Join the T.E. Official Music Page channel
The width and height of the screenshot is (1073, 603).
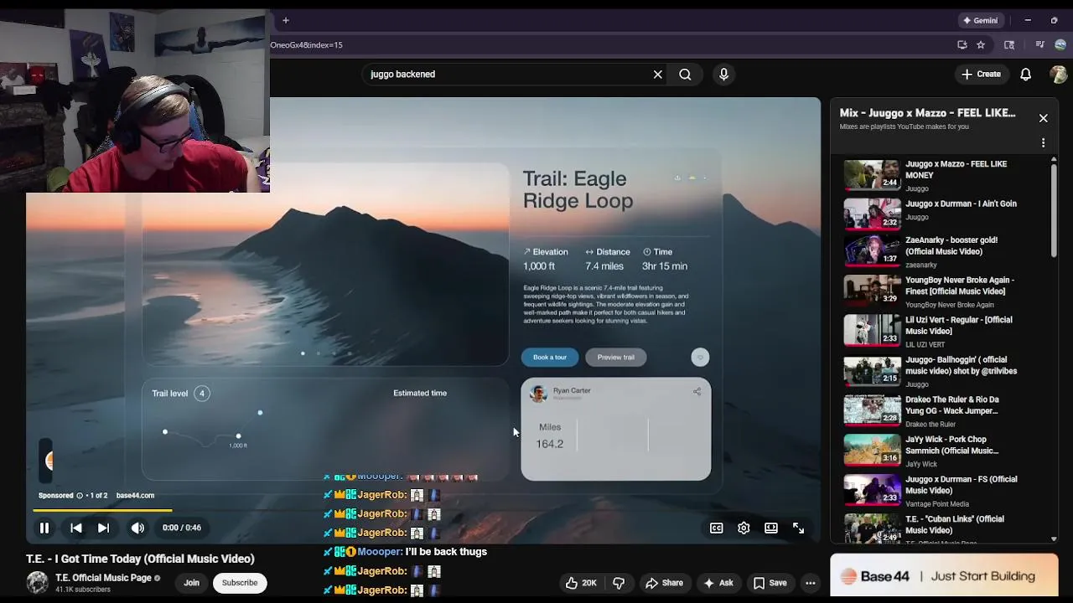[192, 583]
